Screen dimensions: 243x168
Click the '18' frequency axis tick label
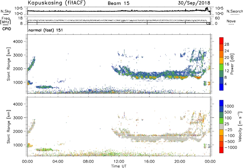(x=20, y=18)
